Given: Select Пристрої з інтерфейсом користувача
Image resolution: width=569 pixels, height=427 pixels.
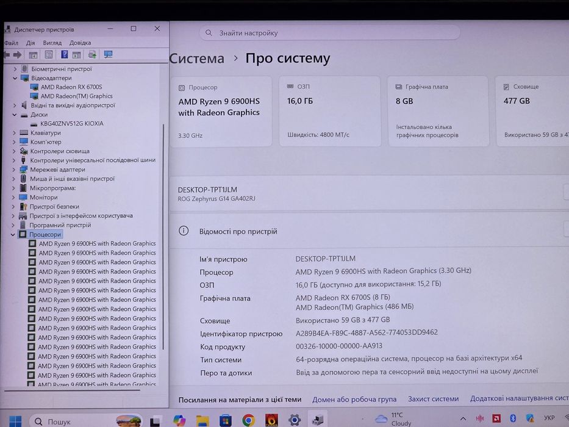Looking at the screenshot, I should (81, 216).
